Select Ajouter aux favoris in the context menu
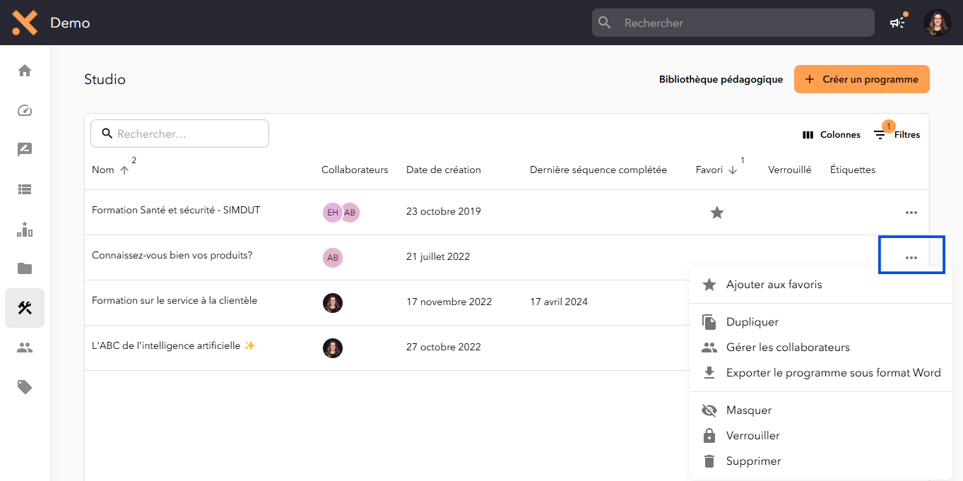Screen dimensions: 963x481 [x=821, y=285]
